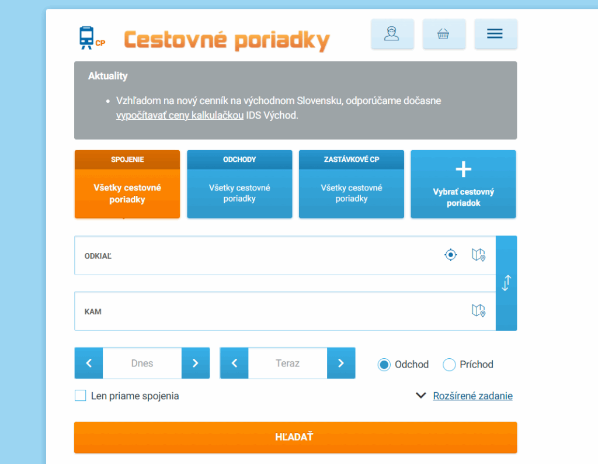Focus the KAM input field

[x=285, y=311]
